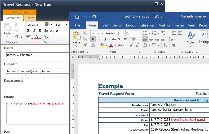
Task: Switch to the References tab in Word
Action: coord(147,25)
